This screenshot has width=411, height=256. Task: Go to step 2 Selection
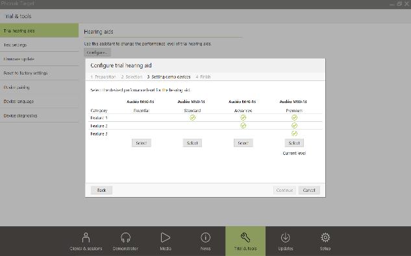132,76
